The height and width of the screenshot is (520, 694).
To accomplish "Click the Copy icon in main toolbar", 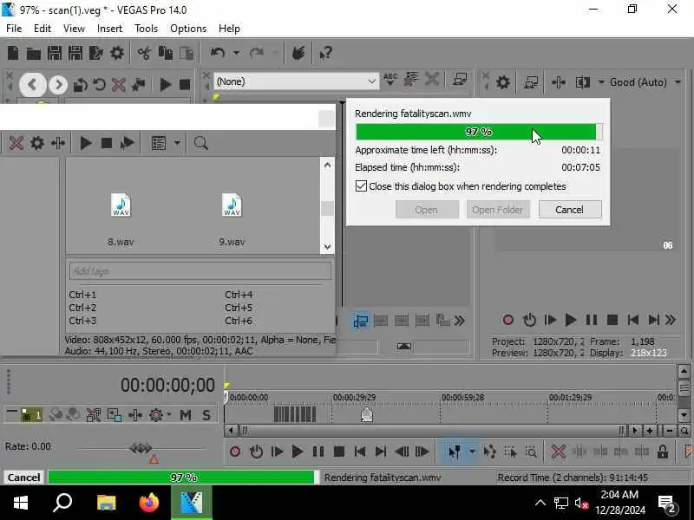I will [x=165, y=53].
